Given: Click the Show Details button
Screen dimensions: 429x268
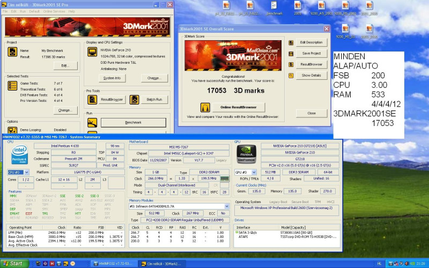Looking at the screenshot, I should pos(312,75).
